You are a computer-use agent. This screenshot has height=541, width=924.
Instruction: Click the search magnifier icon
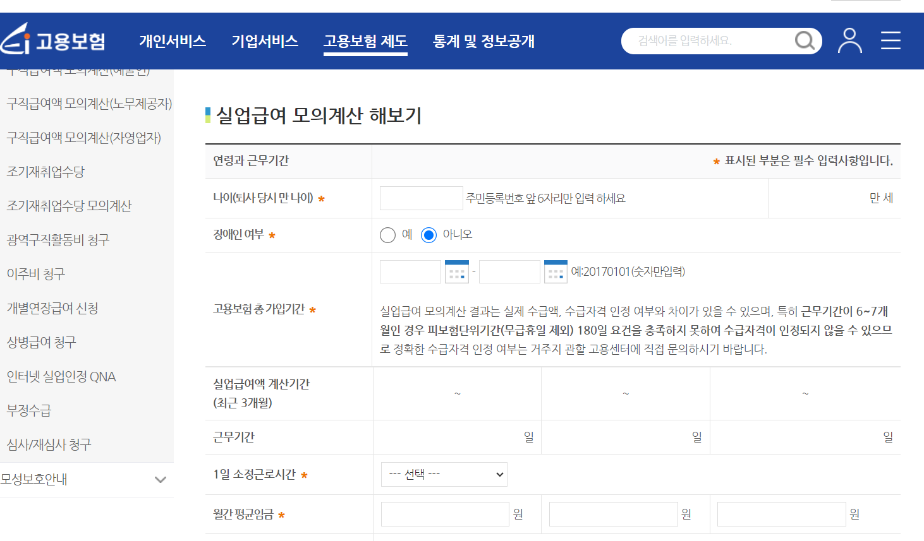click(x=804, y=40)
